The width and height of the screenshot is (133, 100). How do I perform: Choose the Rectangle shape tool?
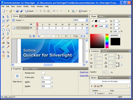(x=8, y=30)
